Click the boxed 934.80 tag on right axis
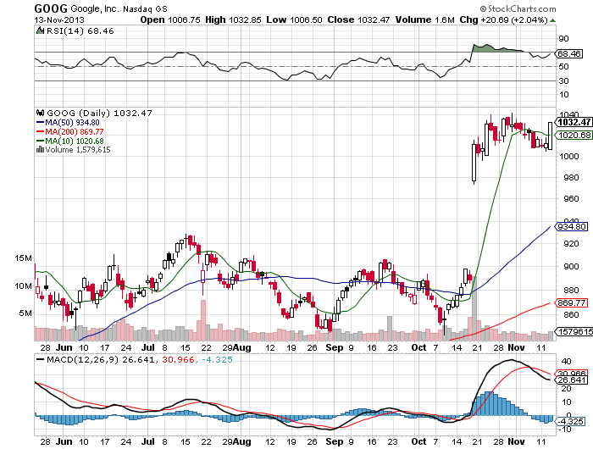593x449 pixels. [572, 226]
